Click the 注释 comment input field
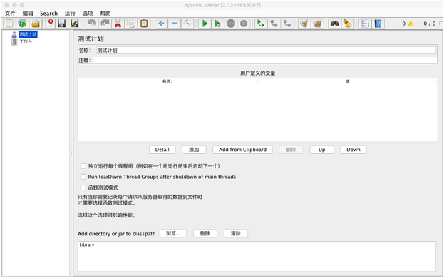The width and height of the screenshot is (444, 278). coord(264,61)
